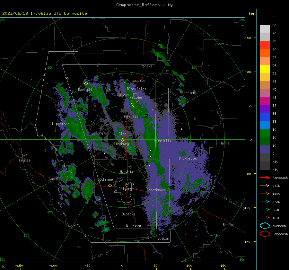This screenshot has width=289, height=270.
Task: Click the red 'forecast' ellipse icon
Action: click(x=265, y=234)
